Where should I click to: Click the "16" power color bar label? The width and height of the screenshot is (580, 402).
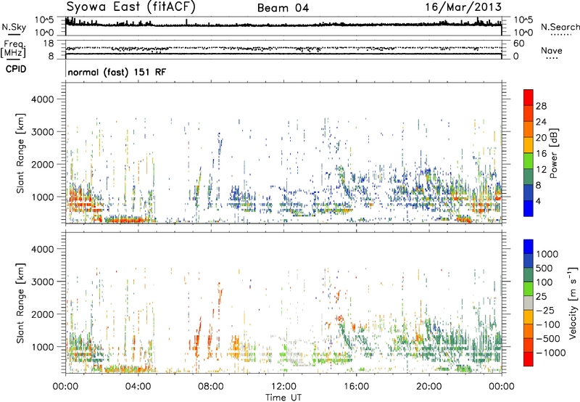pyautogui.click(x=541, y=154)
